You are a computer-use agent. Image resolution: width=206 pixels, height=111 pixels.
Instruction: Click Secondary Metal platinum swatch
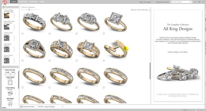tap(6, 27)
